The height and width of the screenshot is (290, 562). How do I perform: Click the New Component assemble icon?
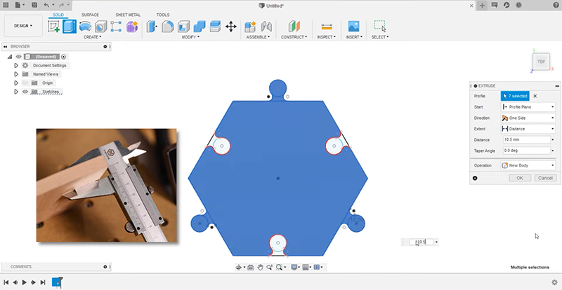tap(250, 27)
